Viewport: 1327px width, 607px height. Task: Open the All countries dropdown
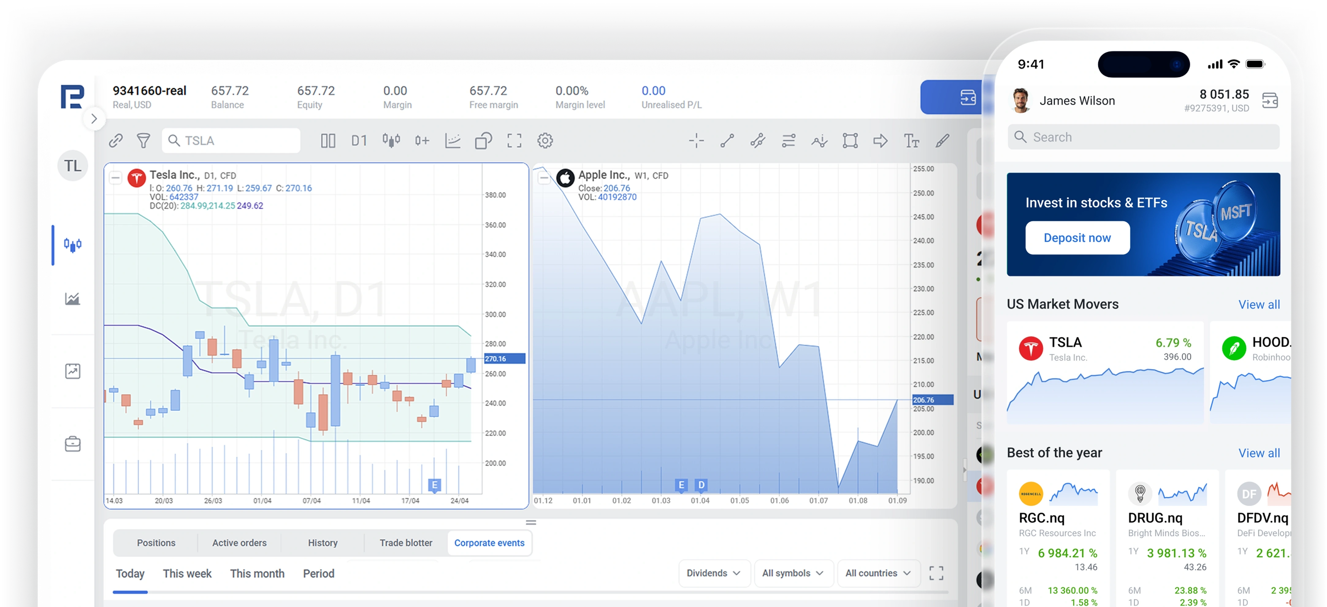coord(878,573)
